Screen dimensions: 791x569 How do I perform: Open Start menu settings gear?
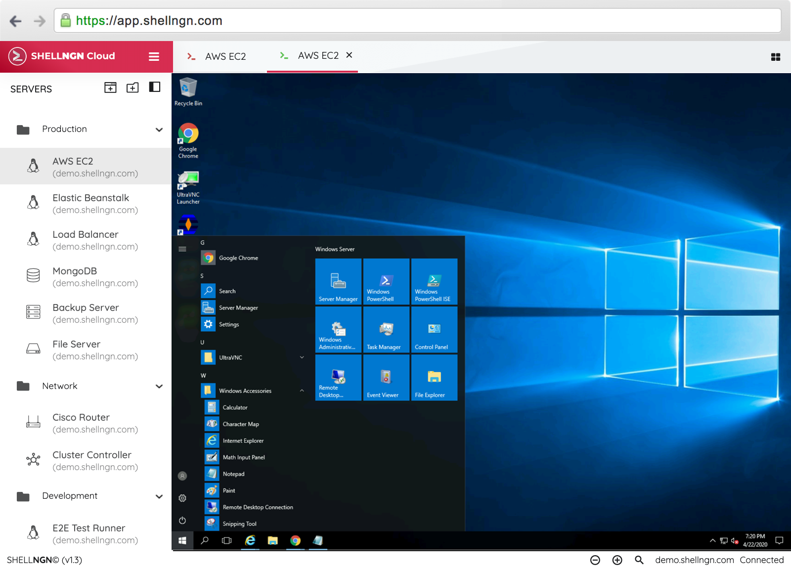(x=182, y=498)
